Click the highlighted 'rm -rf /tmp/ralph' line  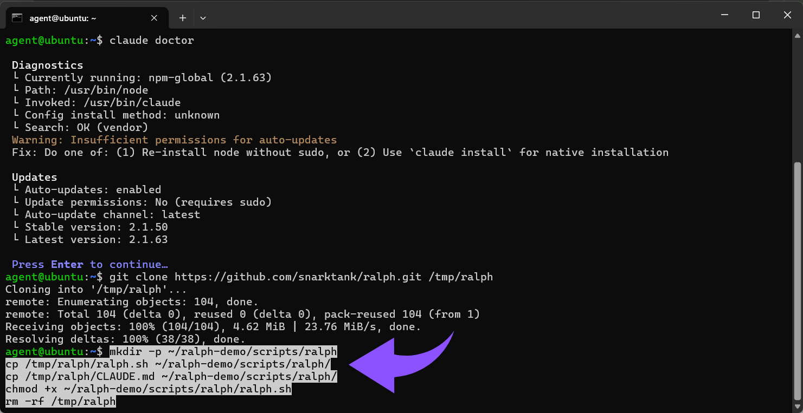(x=61, y=402)
